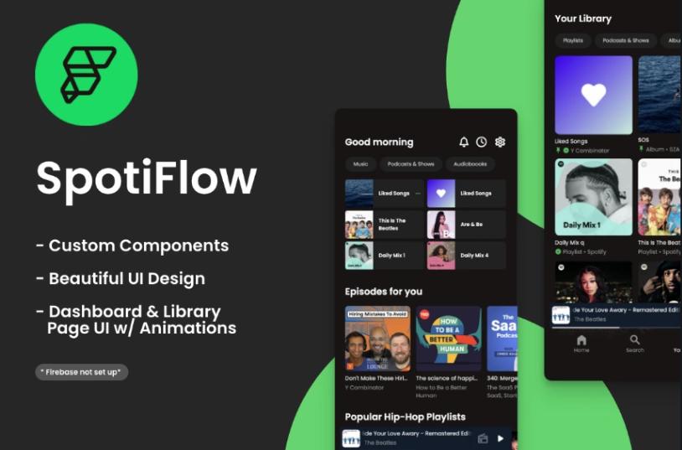Click the 'Y Combinator' label under Liked Songs
Viewport: 682px width, 450px height.
pos(590,151)
